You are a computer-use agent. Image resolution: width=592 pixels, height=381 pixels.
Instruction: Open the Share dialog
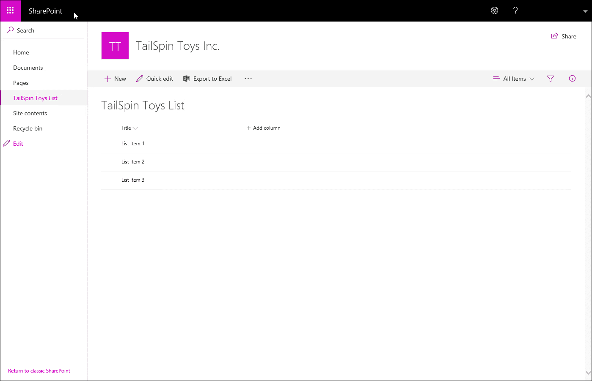coord(564,36)
